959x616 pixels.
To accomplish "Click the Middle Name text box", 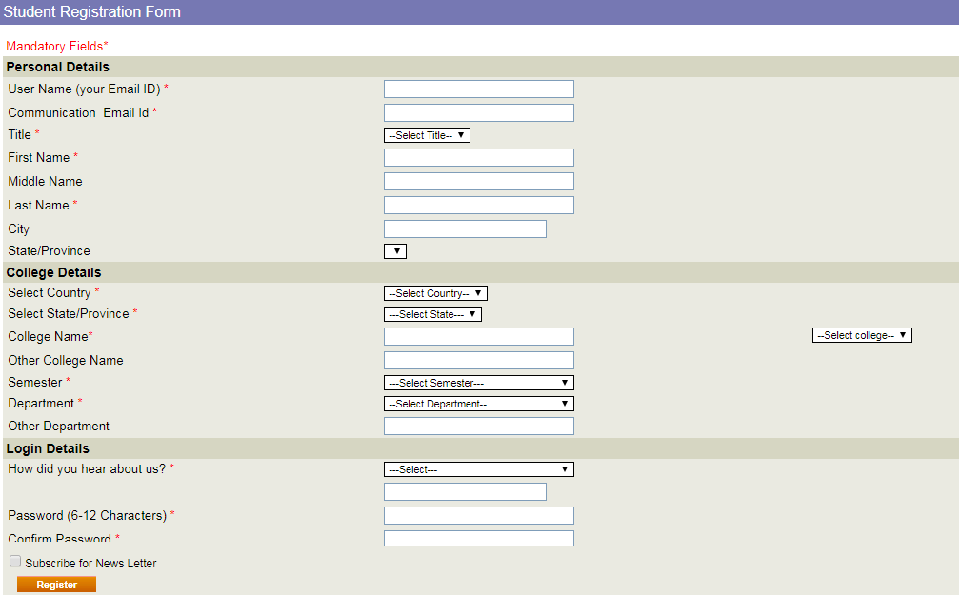I will [x=478, y=182].
